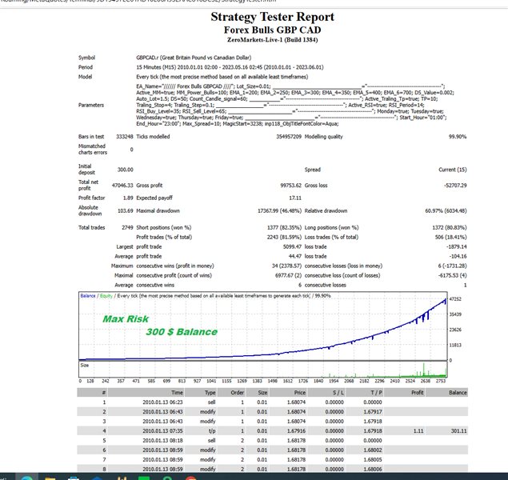Viewport: 508px width, 480px height.
Task: Select T/P cell 1.68002
Action: (373, 450)
